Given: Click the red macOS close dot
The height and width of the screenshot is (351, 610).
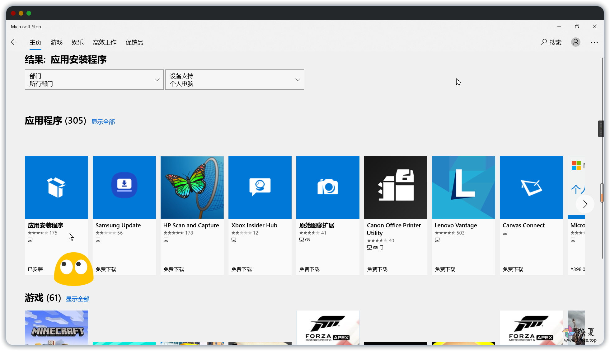Looking at the screenshot, I should tap(13, 13).
